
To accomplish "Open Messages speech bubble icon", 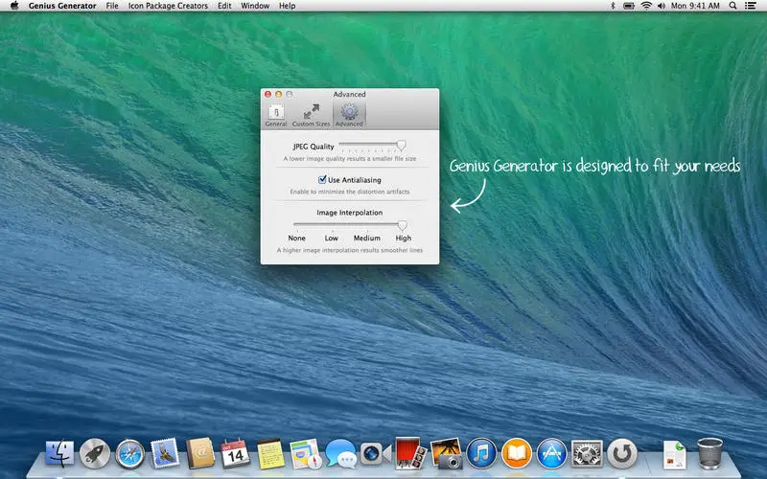I will [341, 453].
